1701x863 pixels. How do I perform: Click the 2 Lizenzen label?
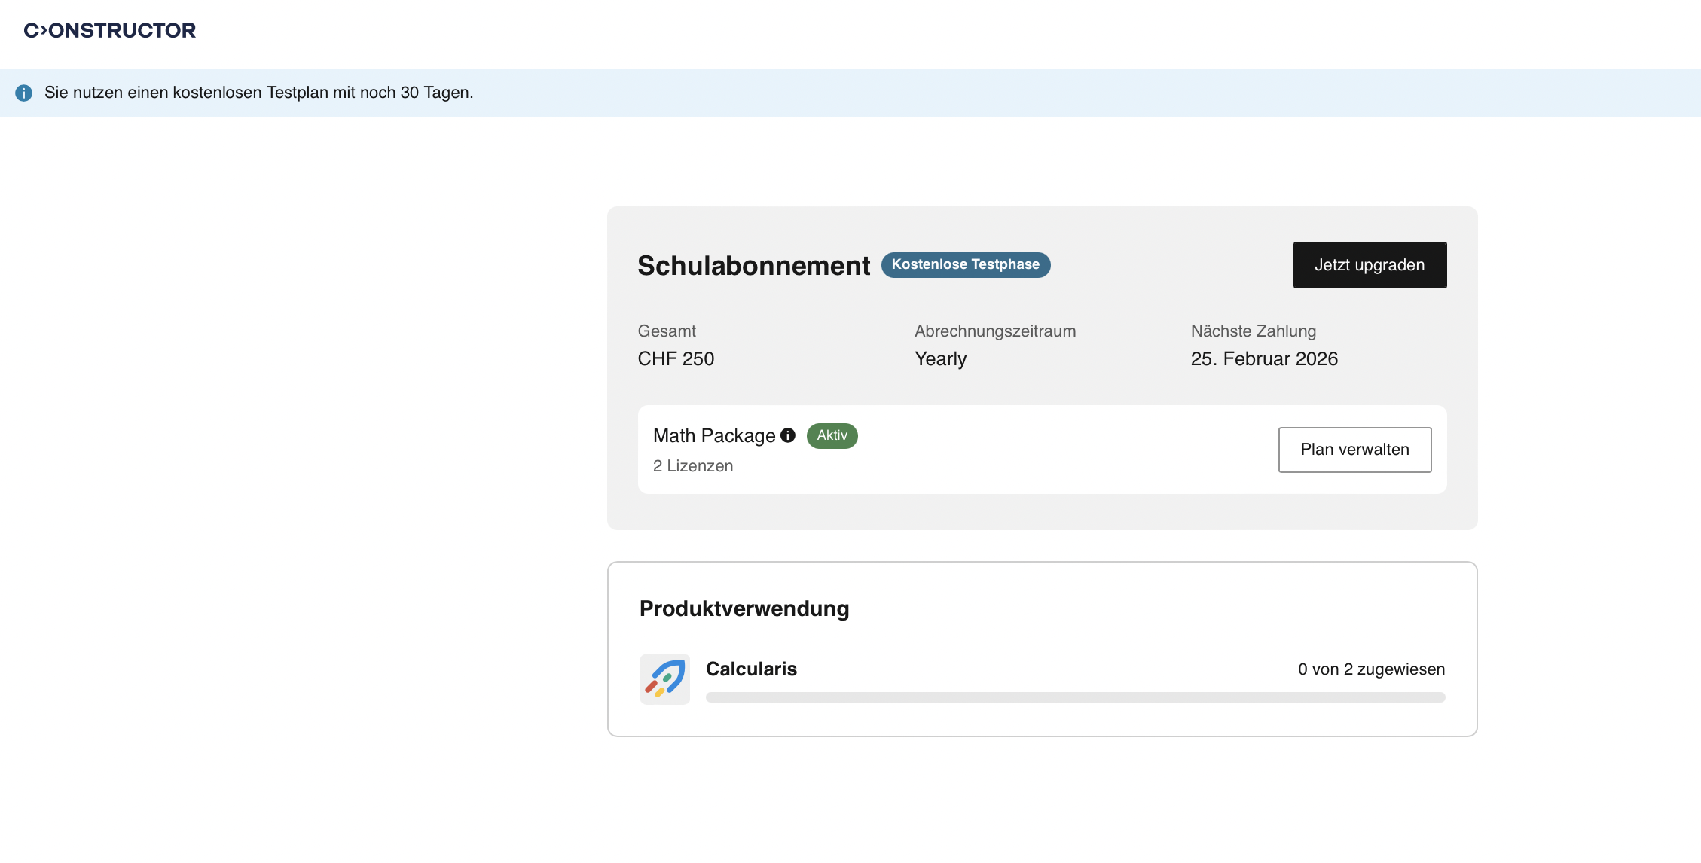[x=693, y=466]
